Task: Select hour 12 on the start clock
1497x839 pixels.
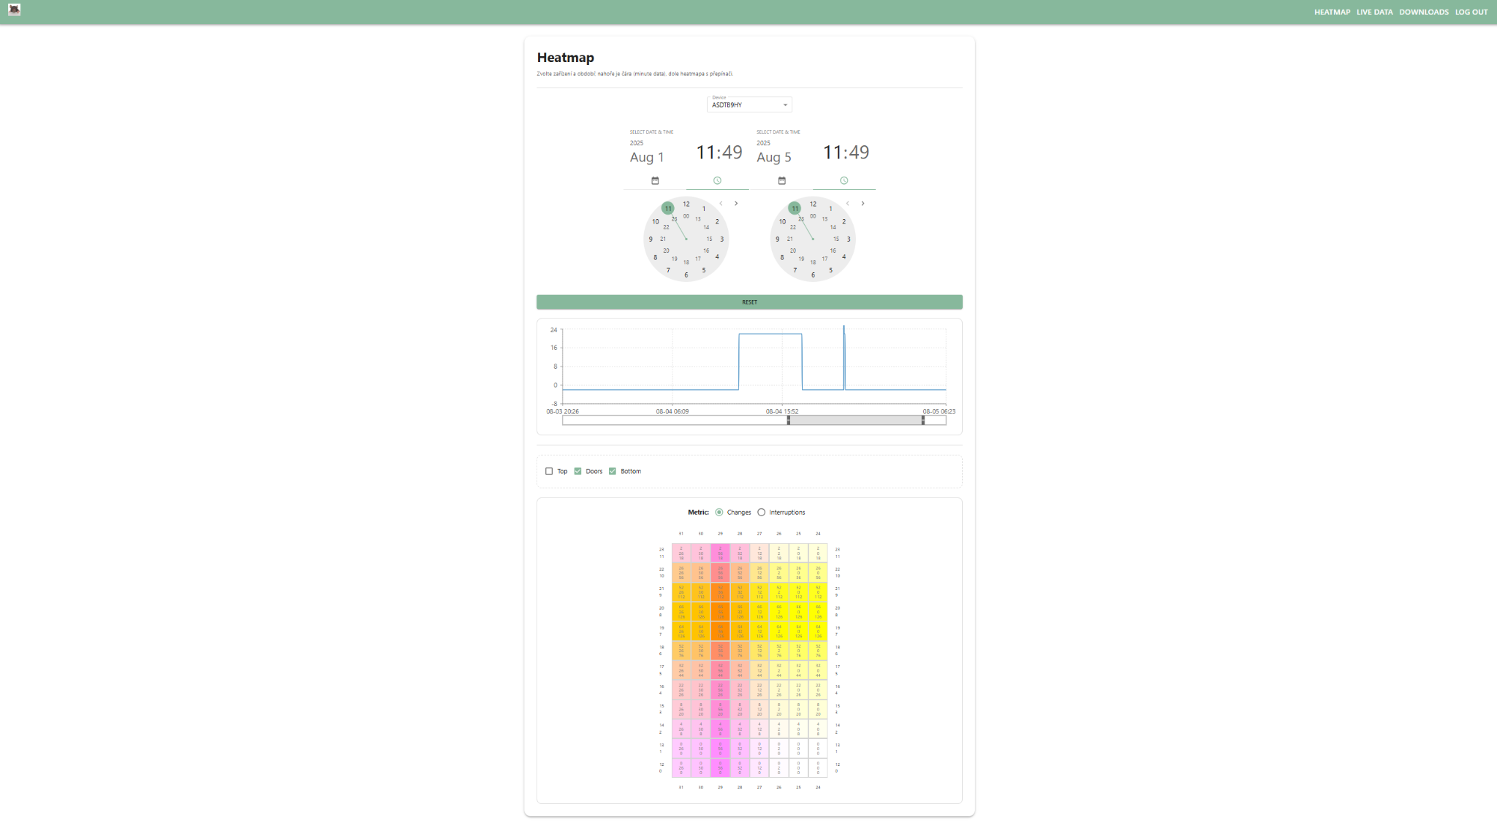Action: click(686, 204)
